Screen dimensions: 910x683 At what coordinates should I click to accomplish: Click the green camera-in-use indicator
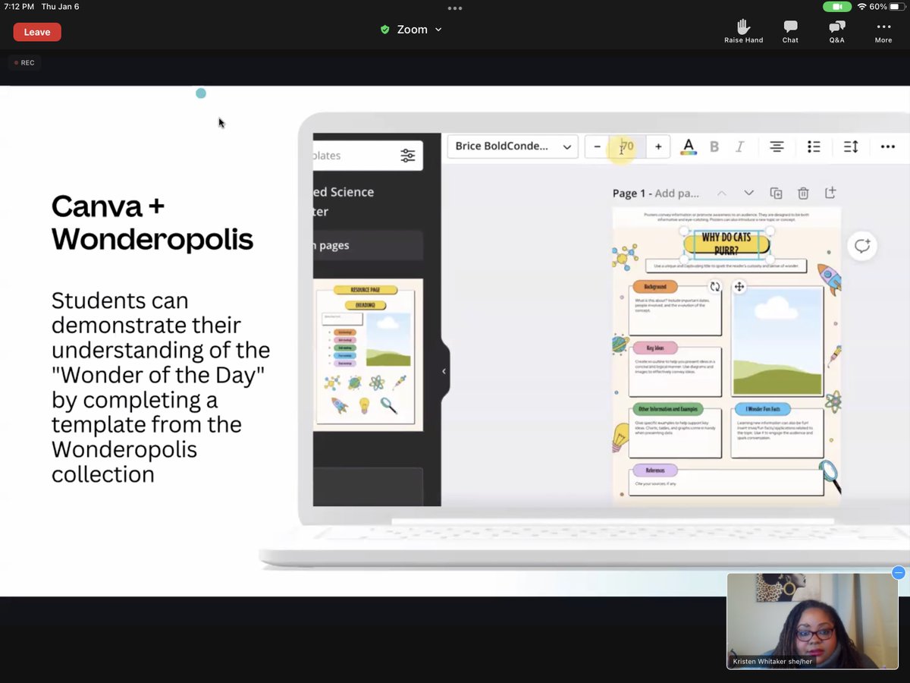pyautogui.click(x=837, y=7)
